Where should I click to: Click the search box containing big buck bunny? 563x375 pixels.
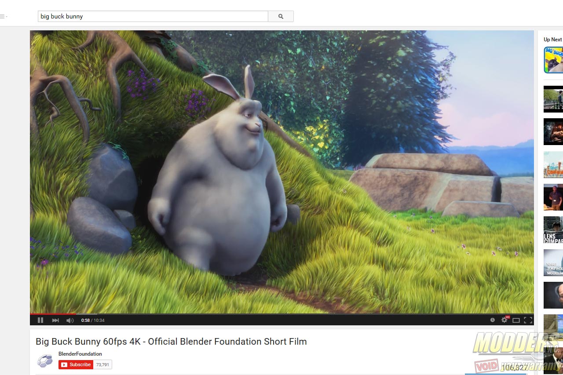click(153, 16)
